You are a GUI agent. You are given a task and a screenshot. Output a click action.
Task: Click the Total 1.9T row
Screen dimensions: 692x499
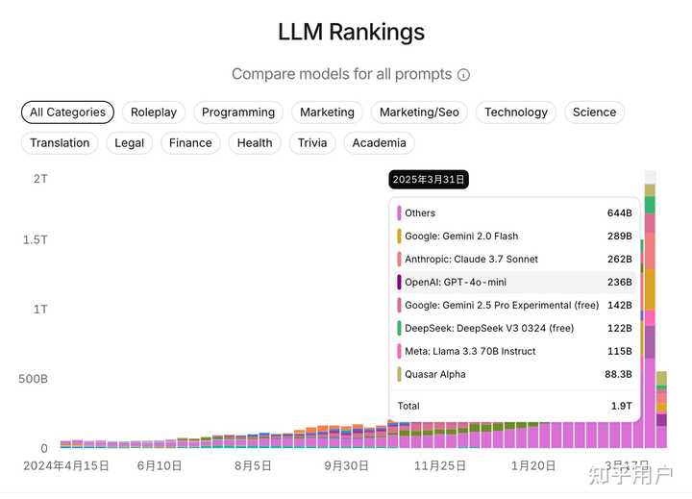pos(514,406)
